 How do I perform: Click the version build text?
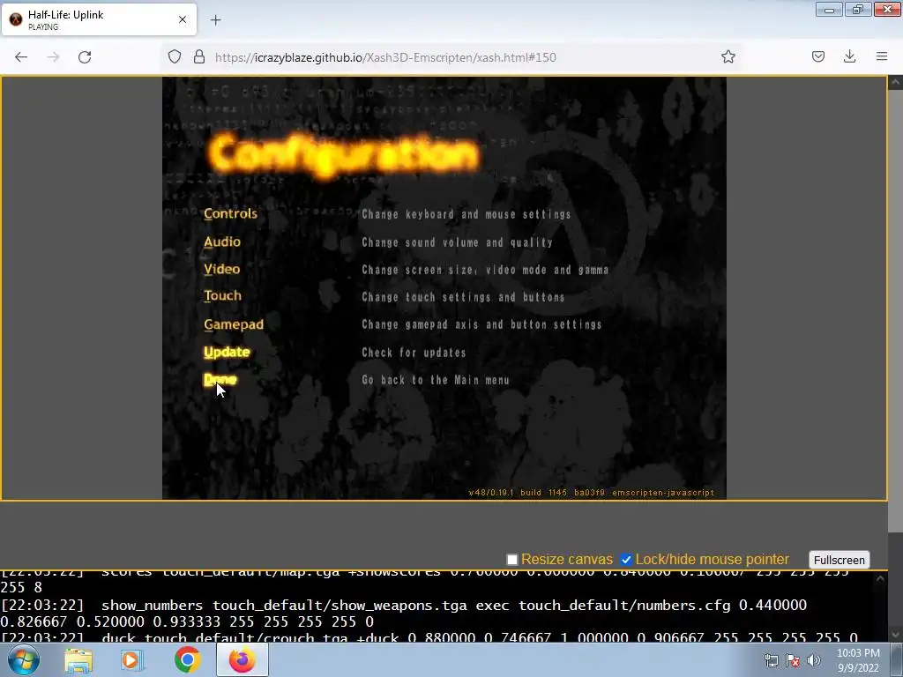click(592, 493)
